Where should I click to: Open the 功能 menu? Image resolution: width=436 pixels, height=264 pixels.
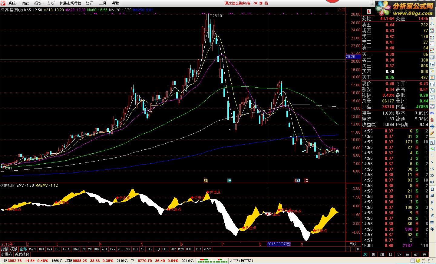25,3
